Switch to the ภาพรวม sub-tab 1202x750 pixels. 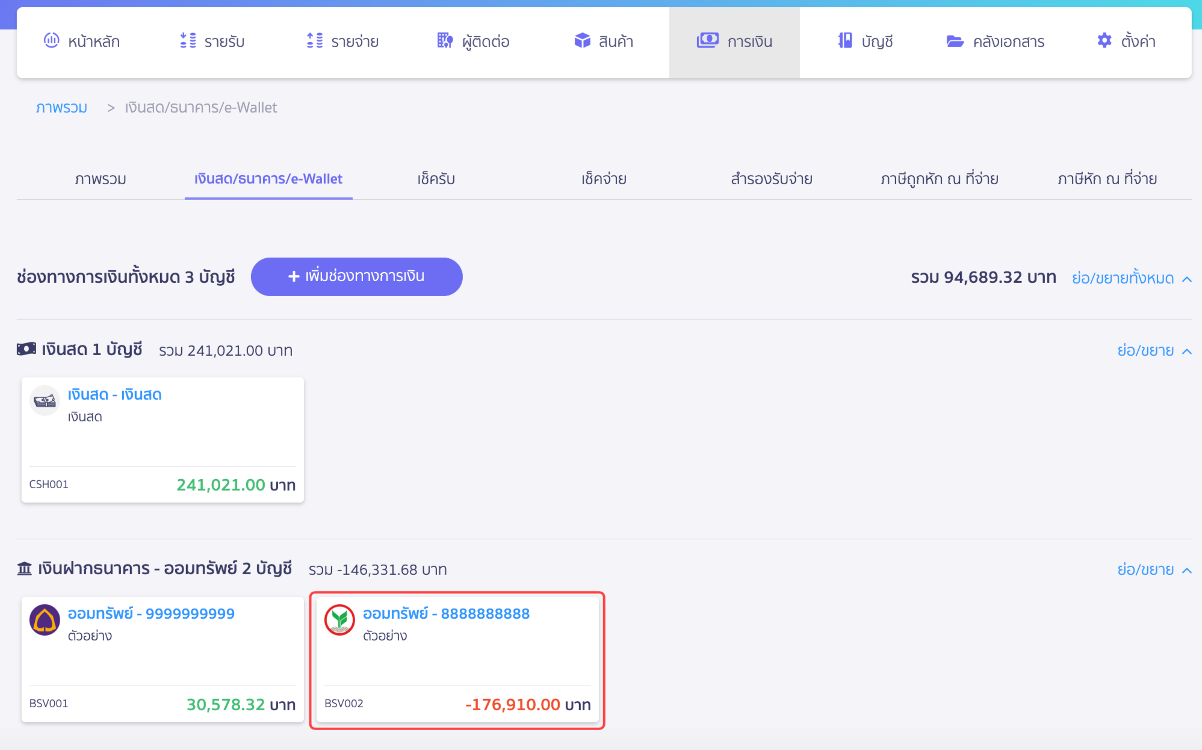point(101,179)
